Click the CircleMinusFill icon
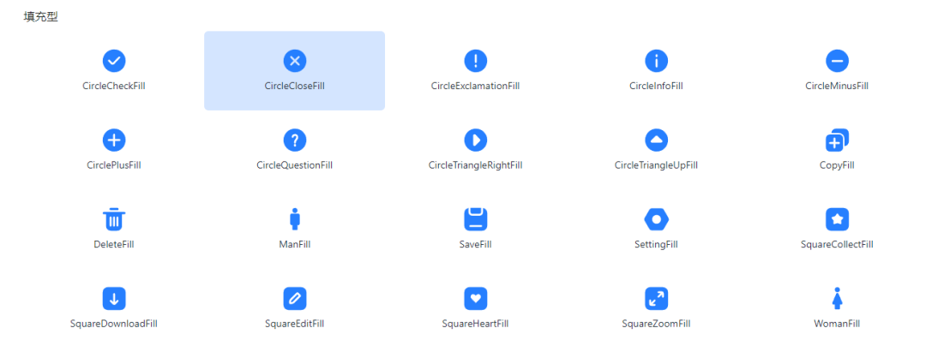Screen dimensions: 926x346 click(x=837, y=60)
